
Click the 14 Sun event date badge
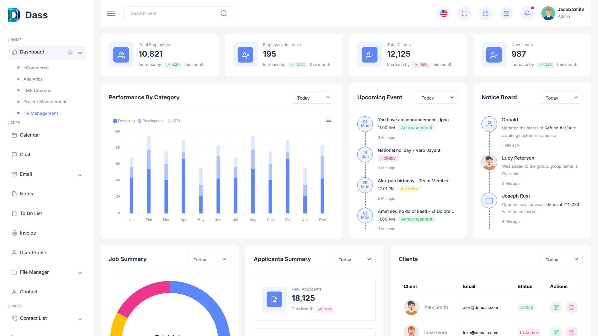point(365,154)
